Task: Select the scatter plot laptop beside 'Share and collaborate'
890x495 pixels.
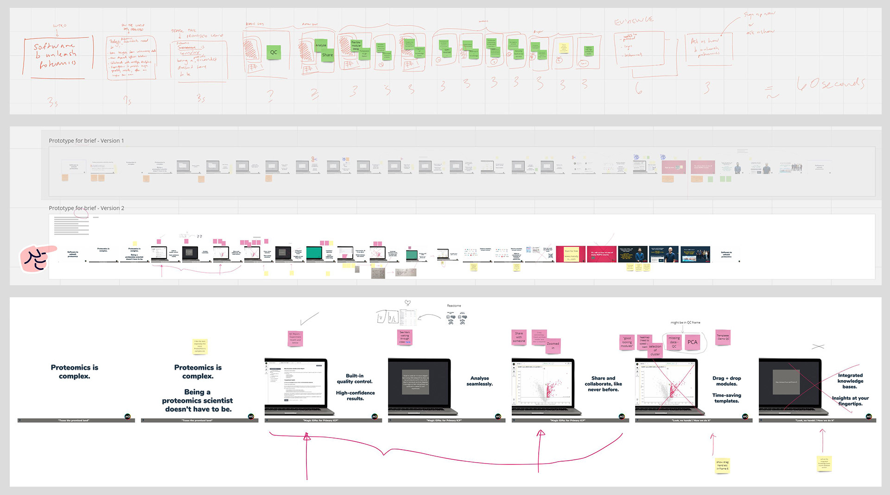Action: coord(547,387)
